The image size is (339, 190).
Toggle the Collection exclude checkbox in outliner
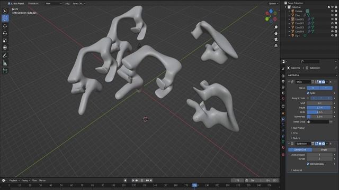click(329, 7)
